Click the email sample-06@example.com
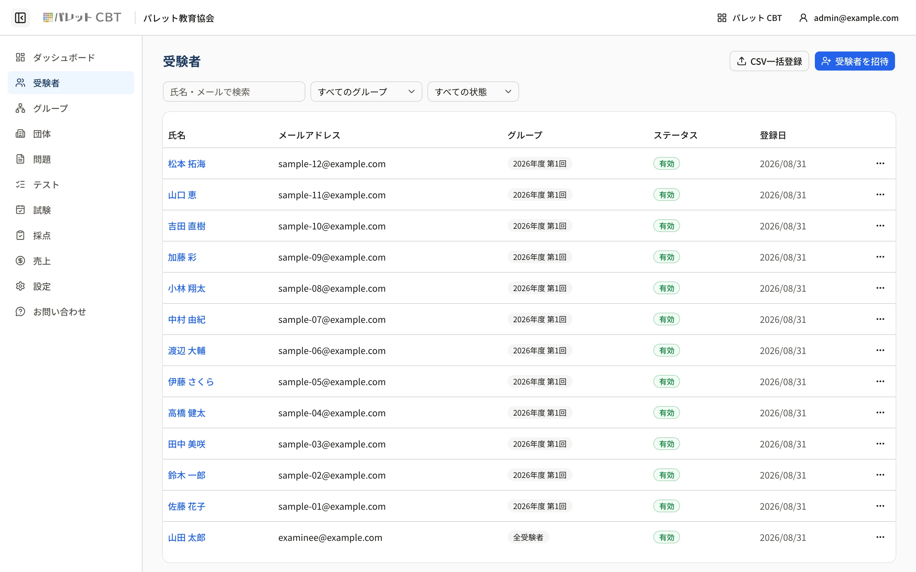The image size is (916, 572). (x=332, y=351)
